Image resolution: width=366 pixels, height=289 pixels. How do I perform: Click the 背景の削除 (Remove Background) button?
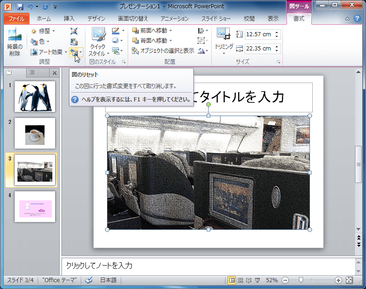[x=15, y=42]
